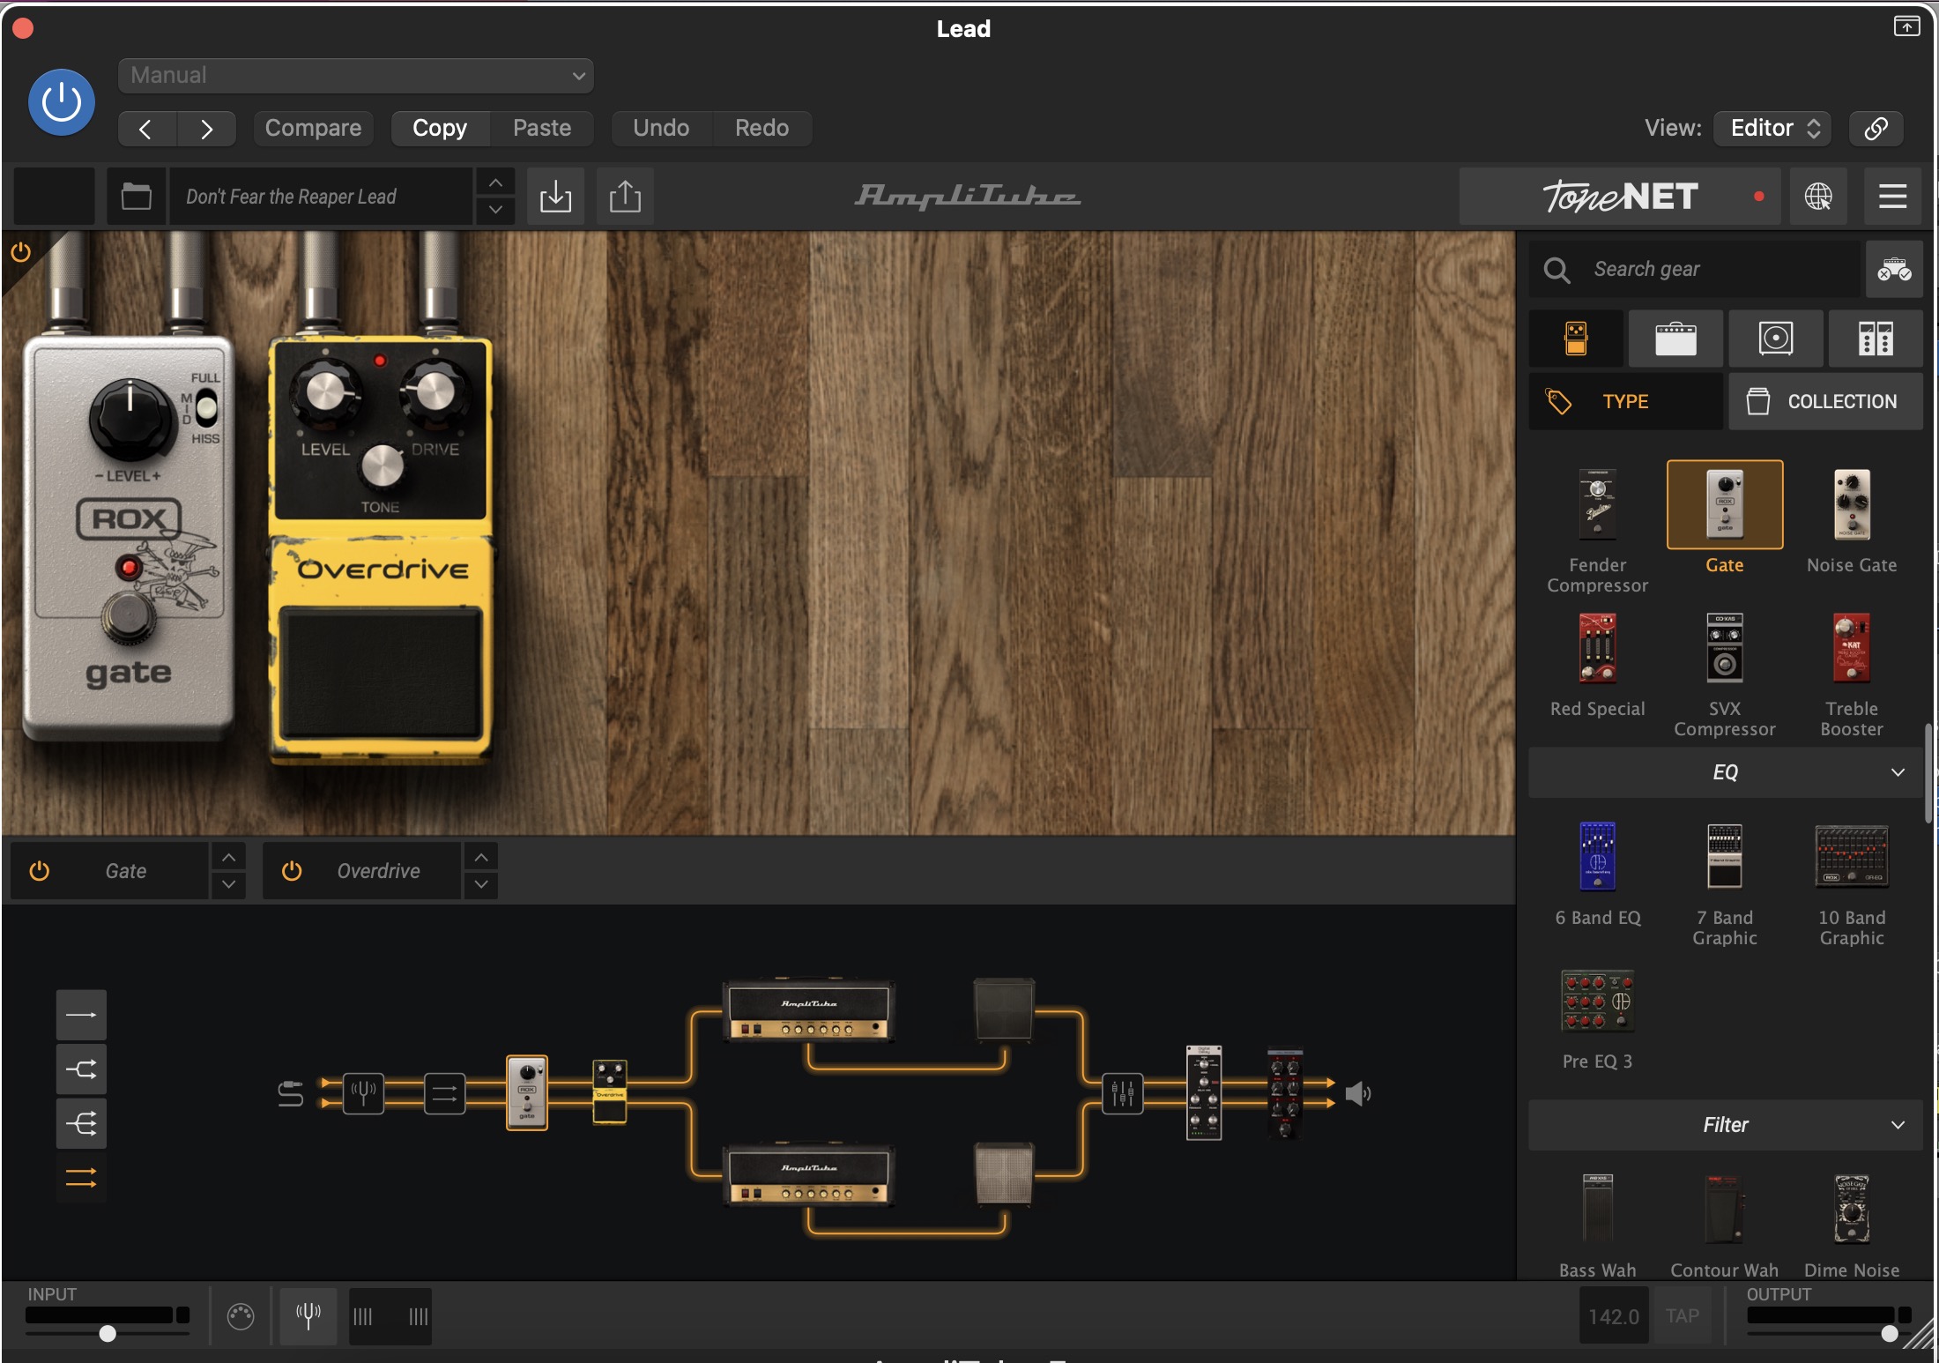The image size is (1939, 1363).
Task: Click the TAP tempo button
Action: point(1683,1316)
